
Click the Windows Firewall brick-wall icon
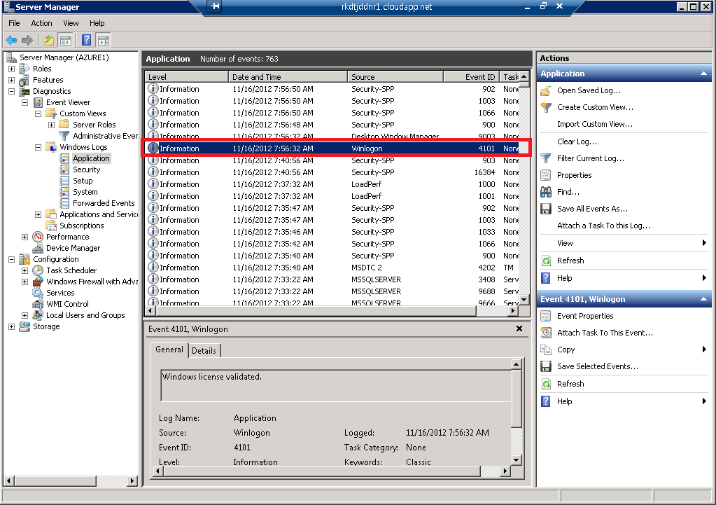click(38, 282)
